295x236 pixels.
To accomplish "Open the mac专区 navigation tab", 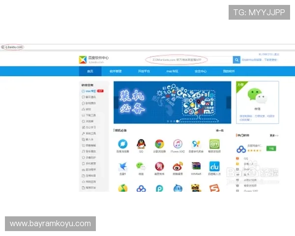I will 172,71.
